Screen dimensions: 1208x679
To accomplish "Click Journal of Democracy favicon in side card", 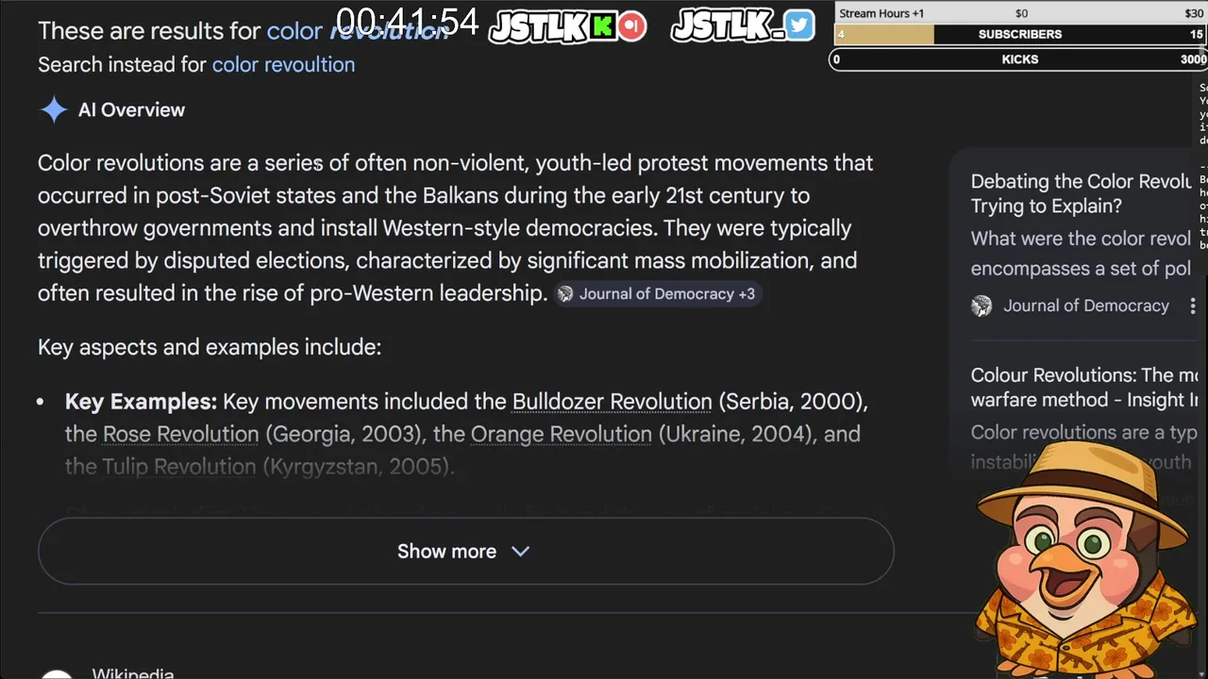I will (982, 306).
